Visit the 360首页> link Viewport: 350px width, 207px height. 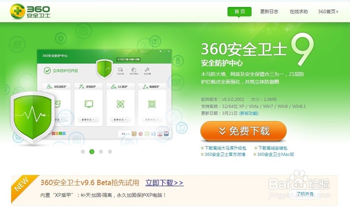click(x=328, y=12)
